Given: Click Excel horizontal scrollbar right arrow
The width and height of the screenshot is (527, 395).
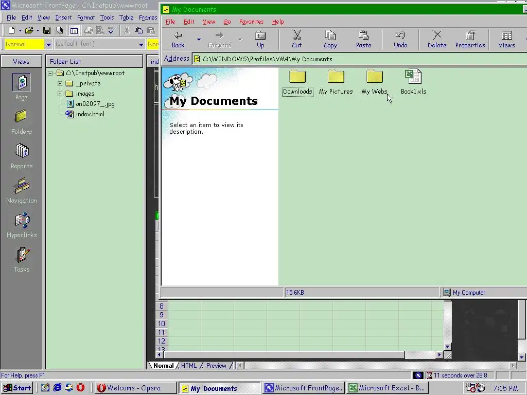Looking at the screenshot, I should [439, 354].
